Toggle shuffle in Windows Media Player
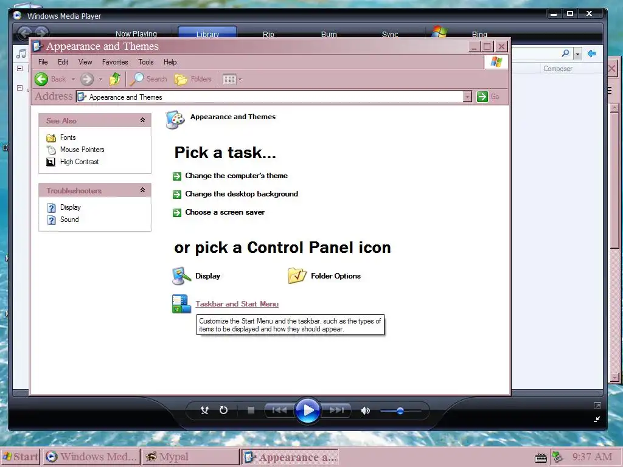This screenshot has width=623, height=467. (x=204, y=410)
